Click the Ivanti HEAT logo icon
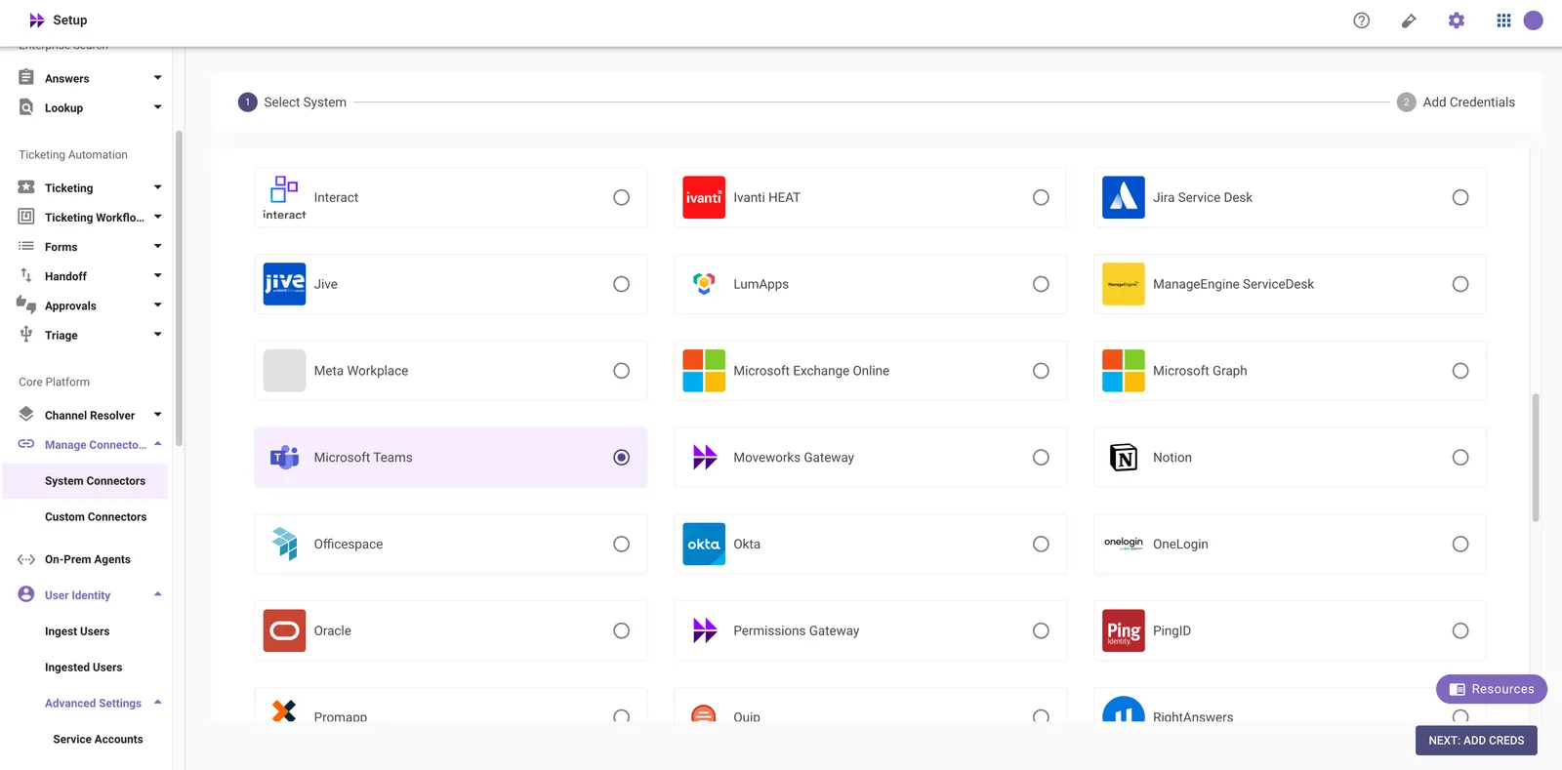The height and width of the screenshot is (770, 1562). [704, 197]
